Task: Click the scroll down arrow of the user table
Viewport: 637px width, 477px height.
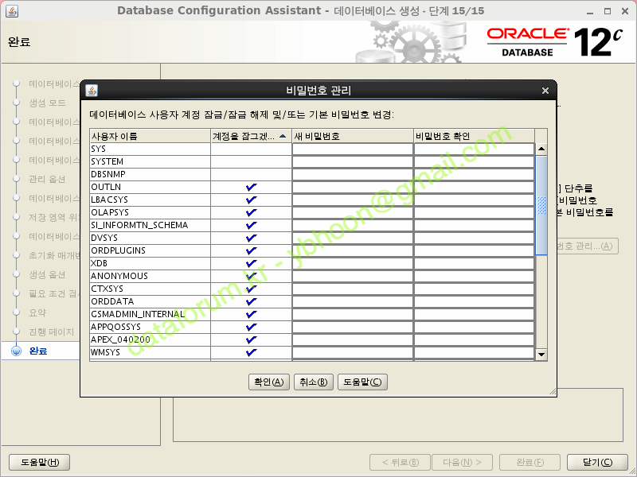Action: click(x=541, y=354)
